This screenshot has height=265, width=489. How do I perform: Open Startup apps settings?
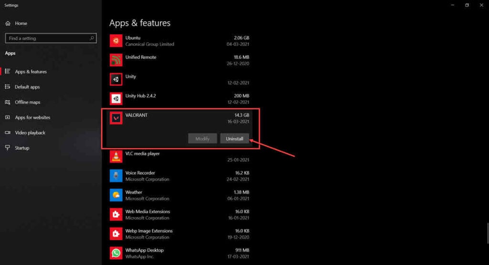pyautogui.click(x=22, y=148)
